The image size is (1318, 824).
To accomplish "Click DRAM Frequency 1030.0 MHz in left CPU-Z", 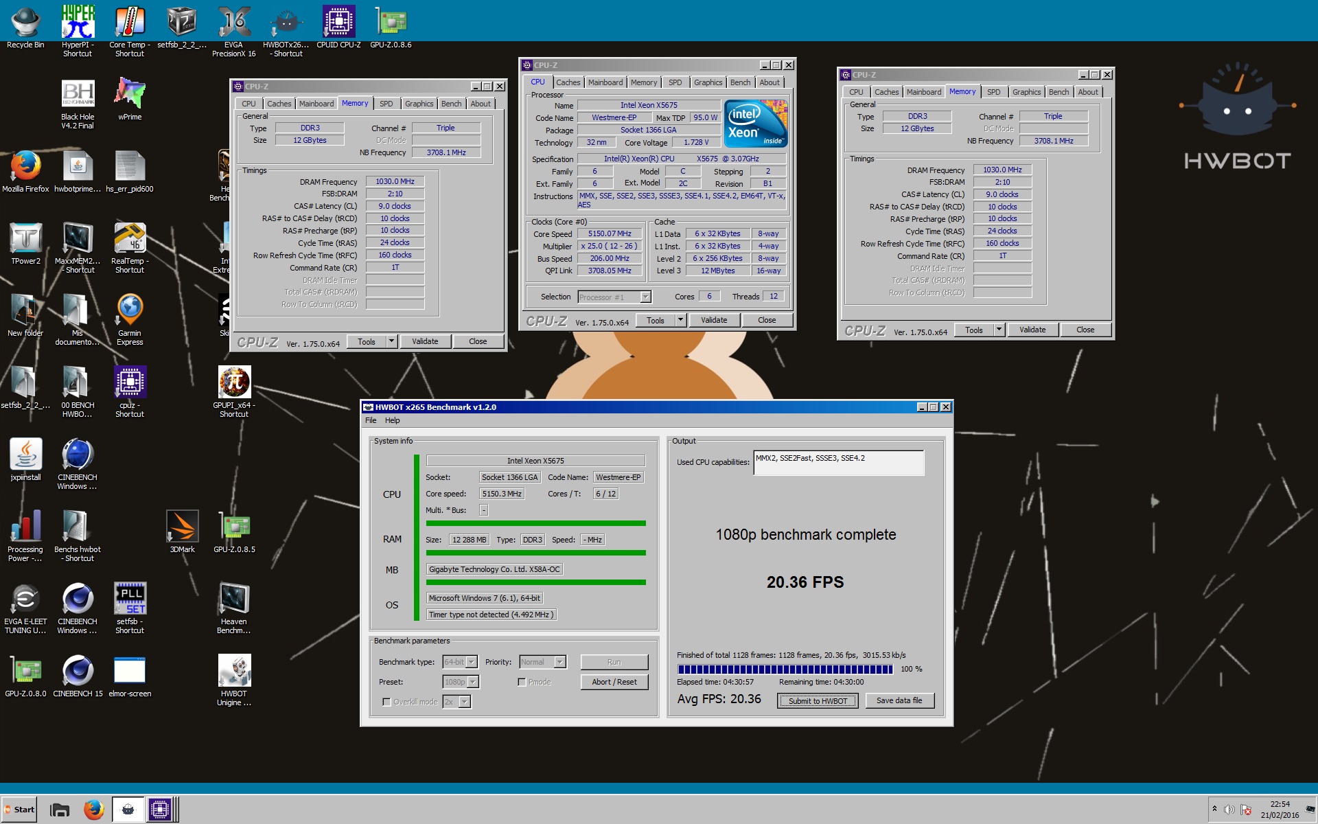I will click(x=395, y=181).
